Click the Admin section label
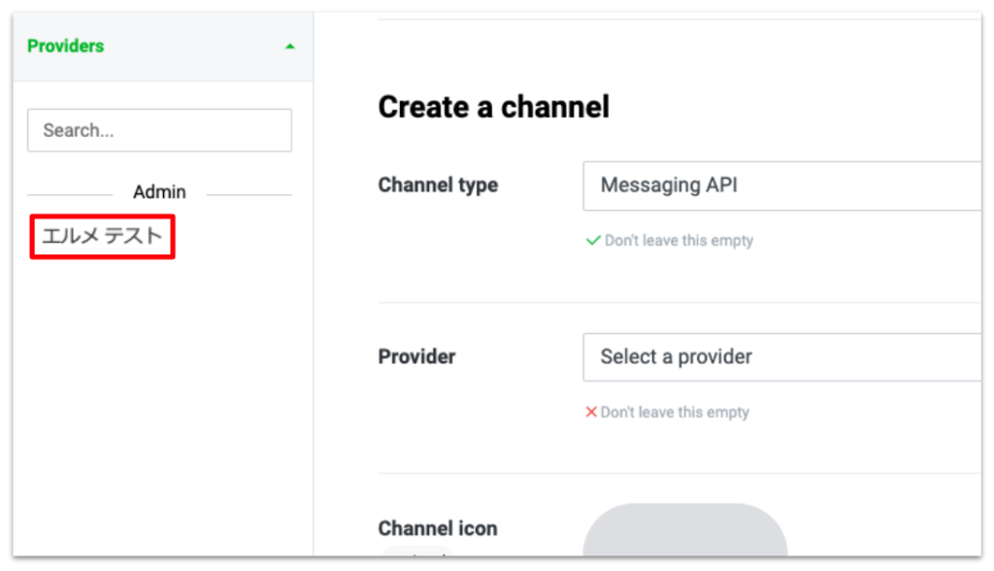The width and height of the screenshot is (994, 571). tap(159, 191)
